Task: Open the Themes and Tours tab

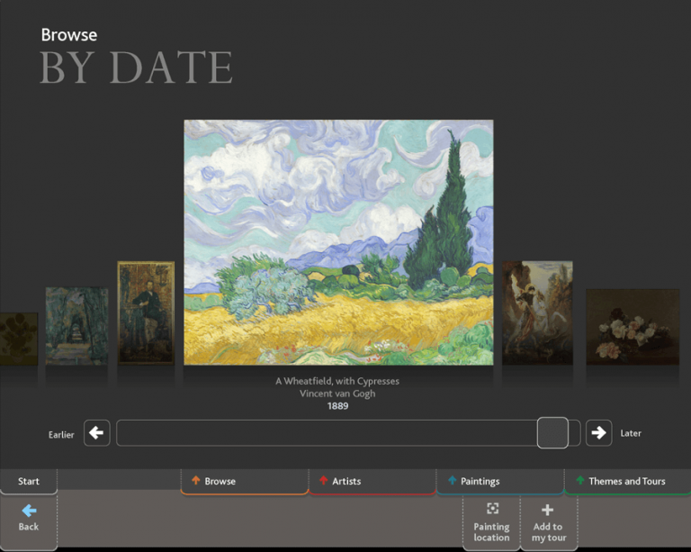Action: point(627,482)
